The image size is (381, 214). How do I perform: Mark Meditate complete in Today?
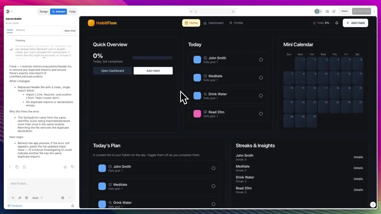coord(261,78)
